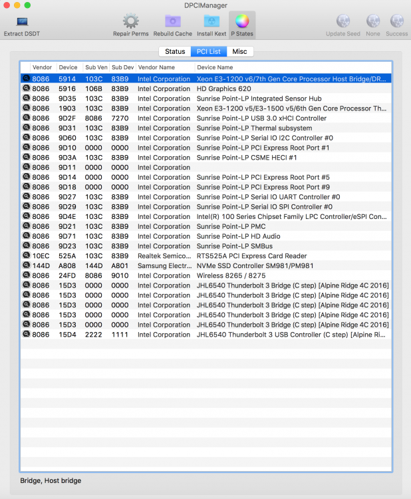
Task: Click magnifier icon for NVMe SSD Controller row
Action: tap(26, 265)
